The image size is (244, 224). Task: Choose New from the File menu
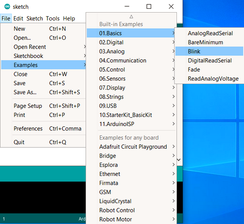[x=43, y=29]
